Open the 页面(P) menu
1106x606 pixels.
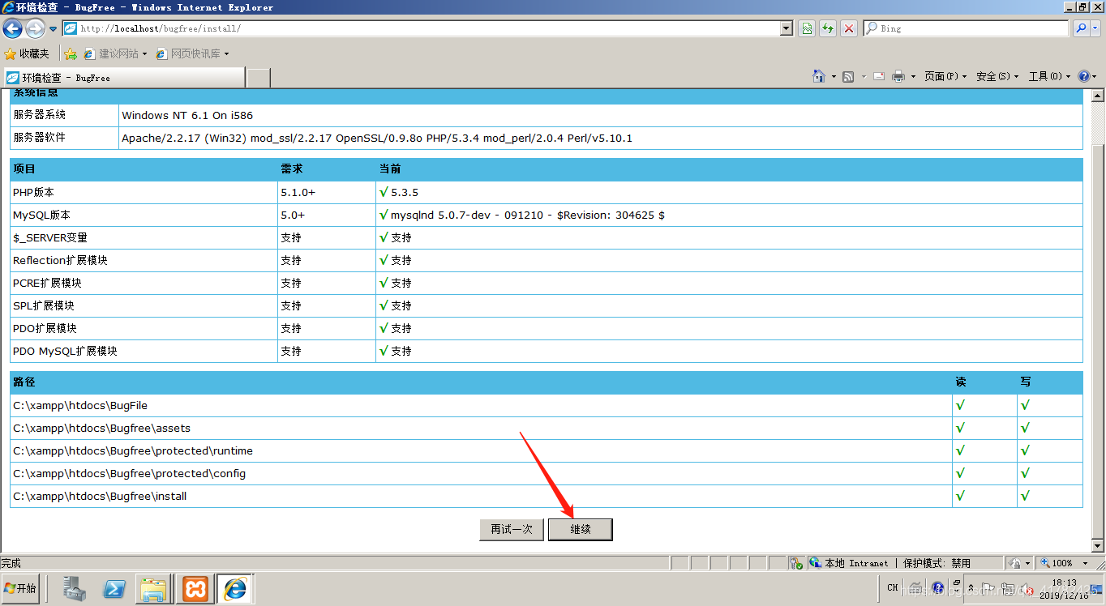click(946, 76)
